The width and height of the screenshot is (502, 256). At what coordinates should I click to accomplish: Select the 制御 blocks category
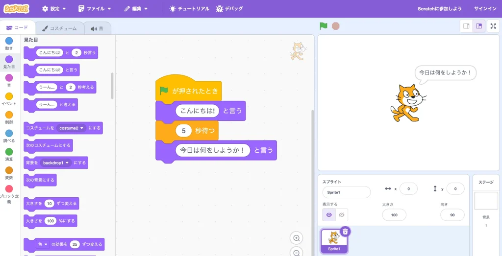[x=9, y=117]
